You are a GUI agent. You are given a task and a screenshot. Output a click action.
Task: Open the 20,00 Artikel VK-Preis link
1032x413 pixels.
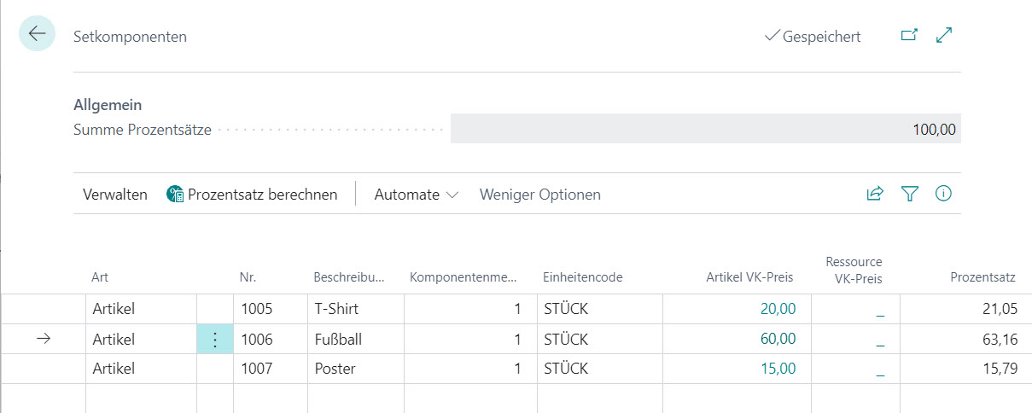click(778, 309)
